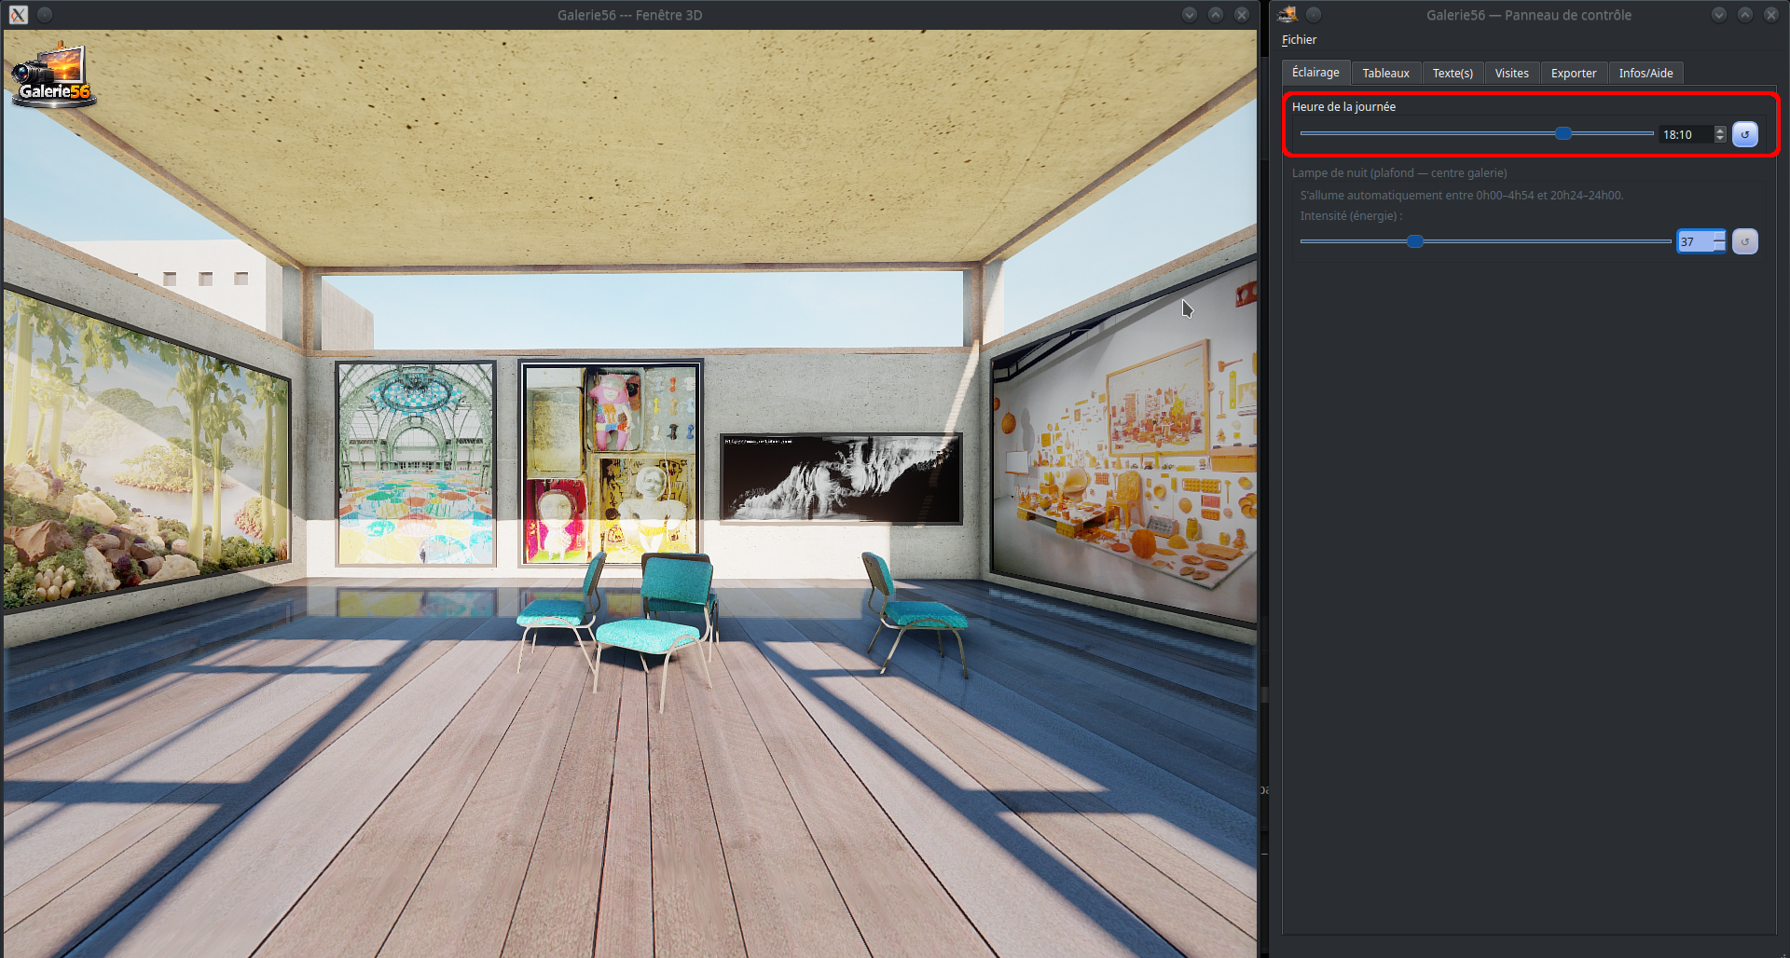This screenshot has height=958, width=1790.
Task: Click the 'Intensité (énergie) :' label
Action: (x=1351, y=216)
